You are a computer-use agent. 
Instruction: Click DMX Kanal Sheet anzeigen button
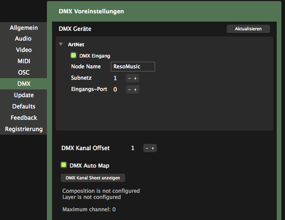[x=93, y=178]
